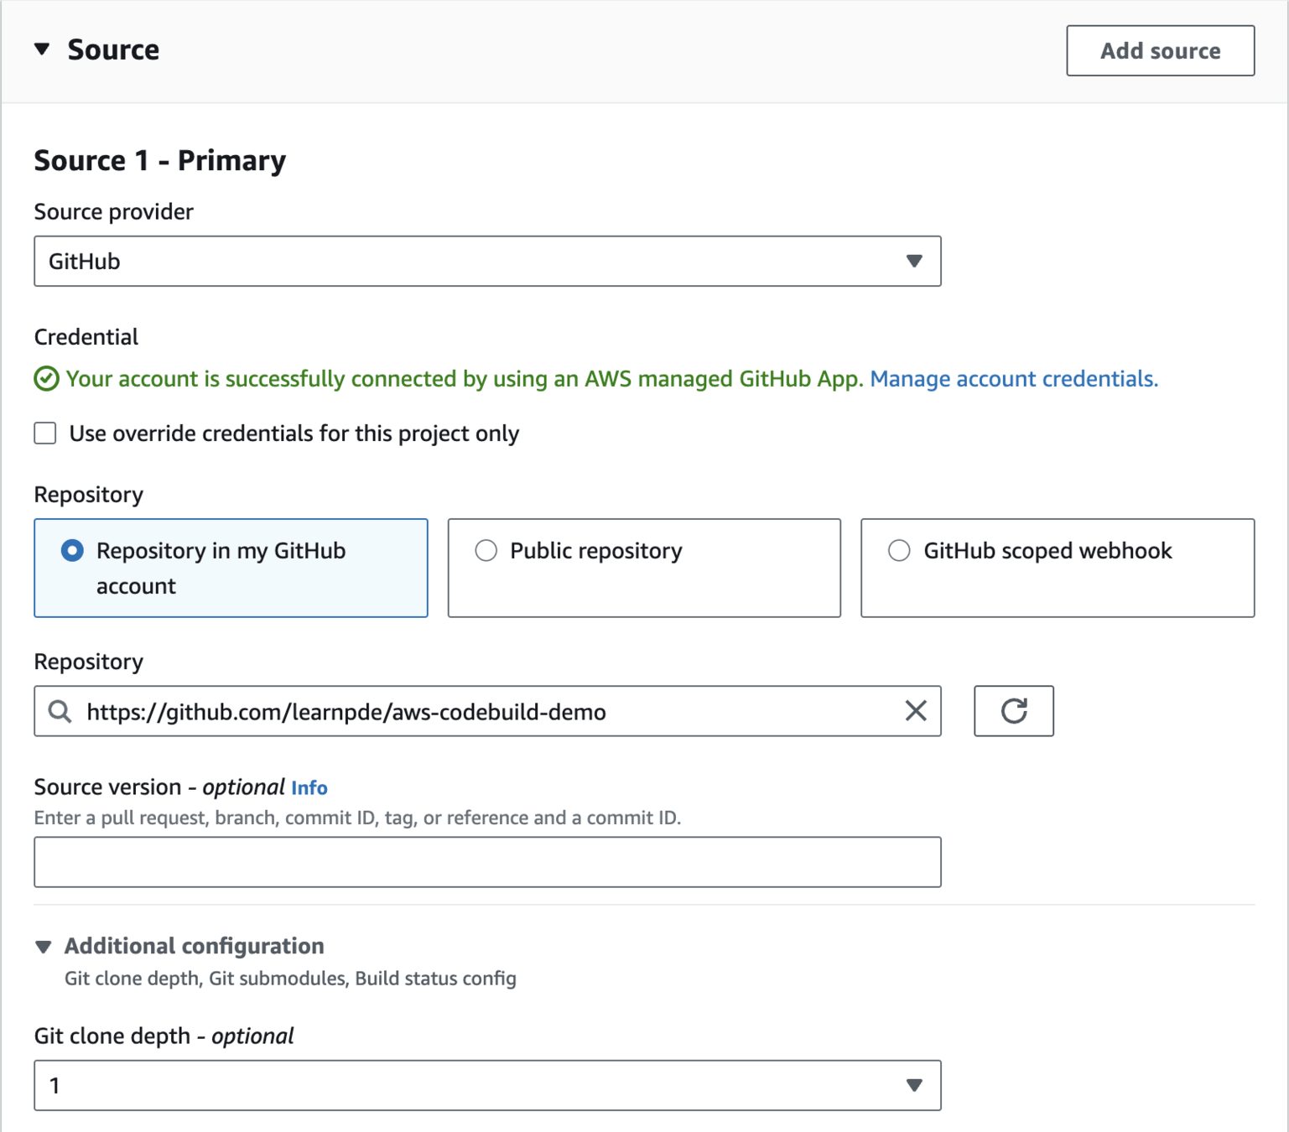Click the Source version text field
Viewport: 1289px width, 1132px height.
tap(486, 862)
